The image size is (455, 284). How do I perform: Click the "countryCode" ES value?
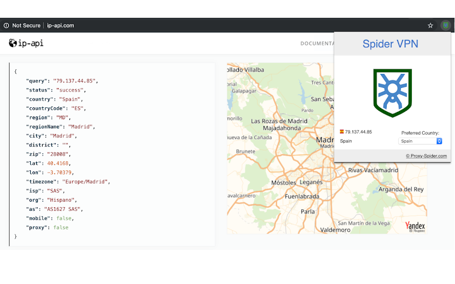[77, 108]
